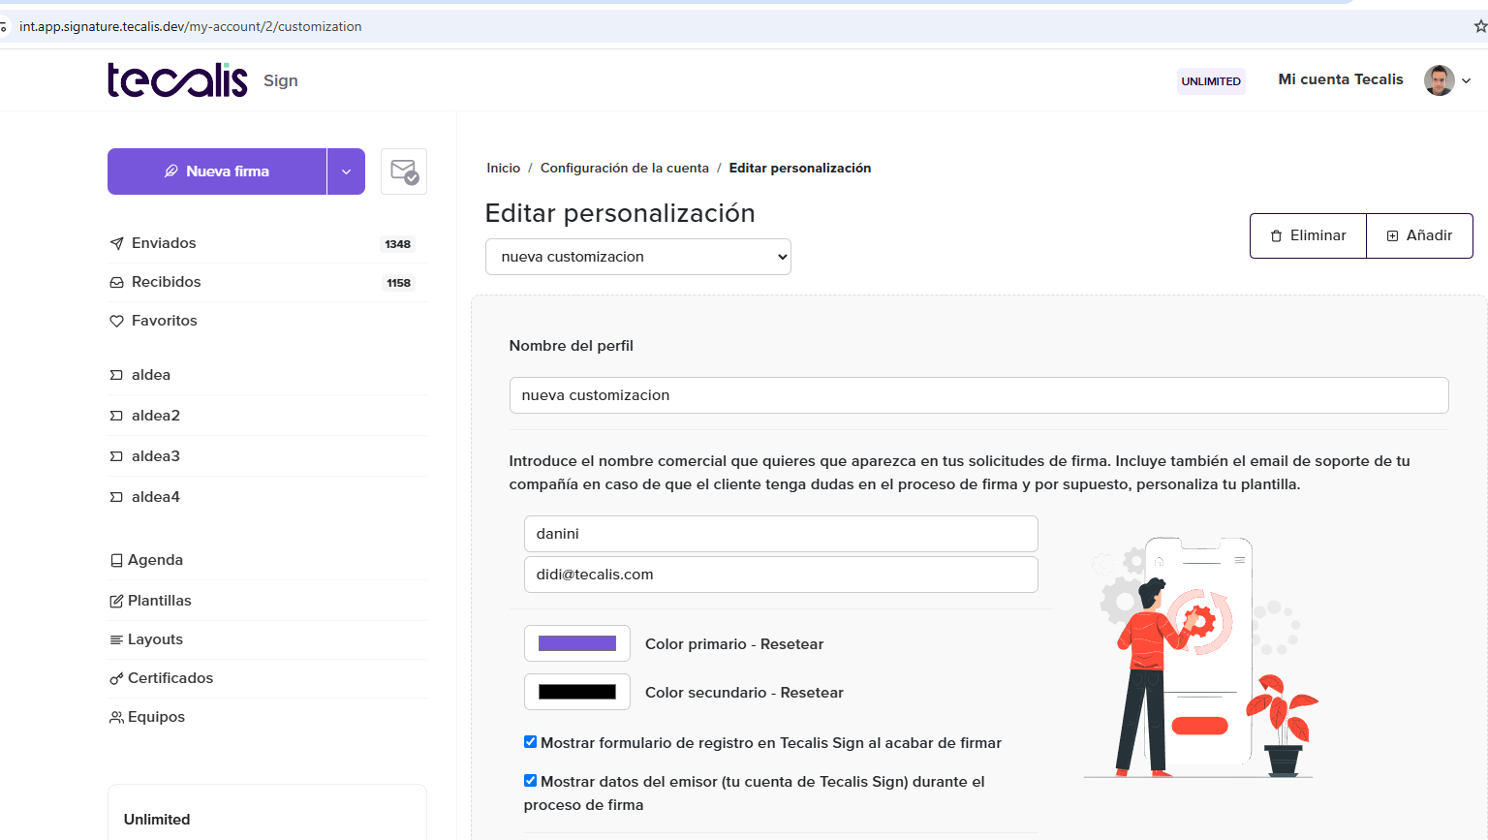Click the envelope checkmark icon button
Viewport: 1488px width, 840px height.
404,171
